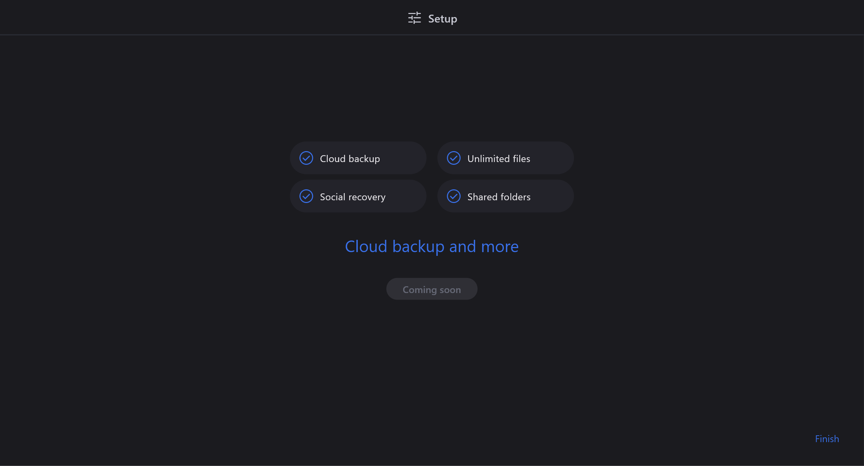864x466 pixels.
Task: Click the Finish link
Action: (827, 439)
